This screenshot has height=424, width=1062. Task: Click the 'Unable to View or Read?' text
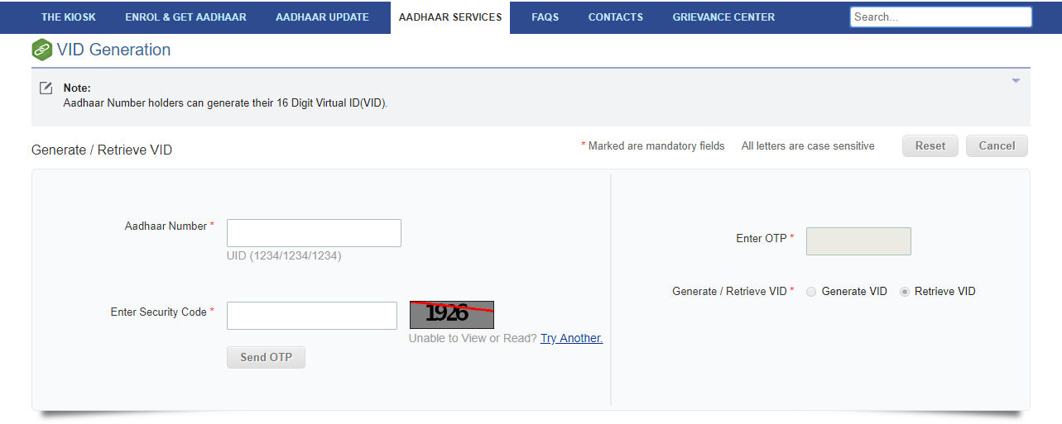click(473, 338)
